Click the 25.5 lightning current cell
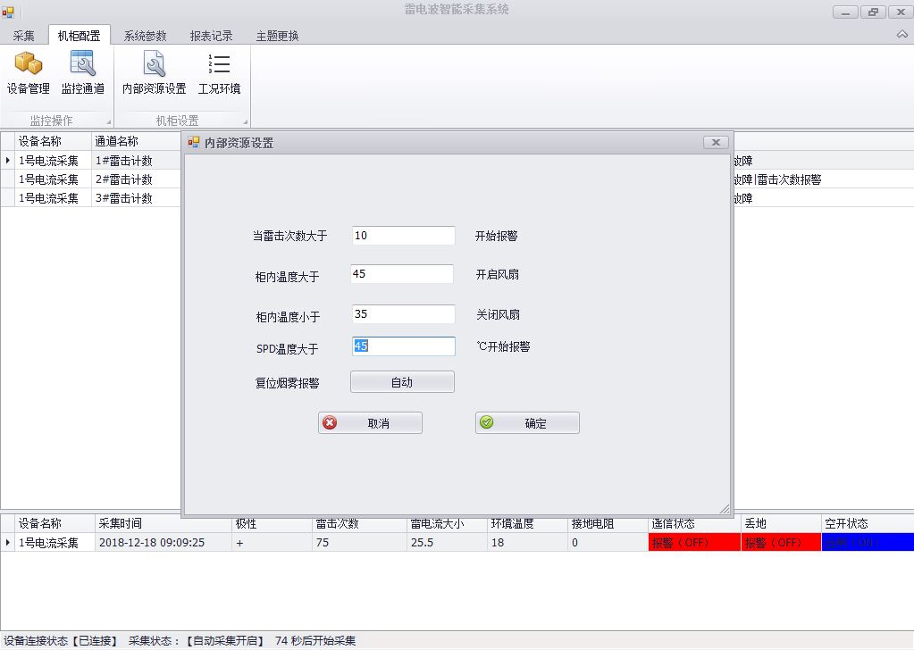 (447, 542)
